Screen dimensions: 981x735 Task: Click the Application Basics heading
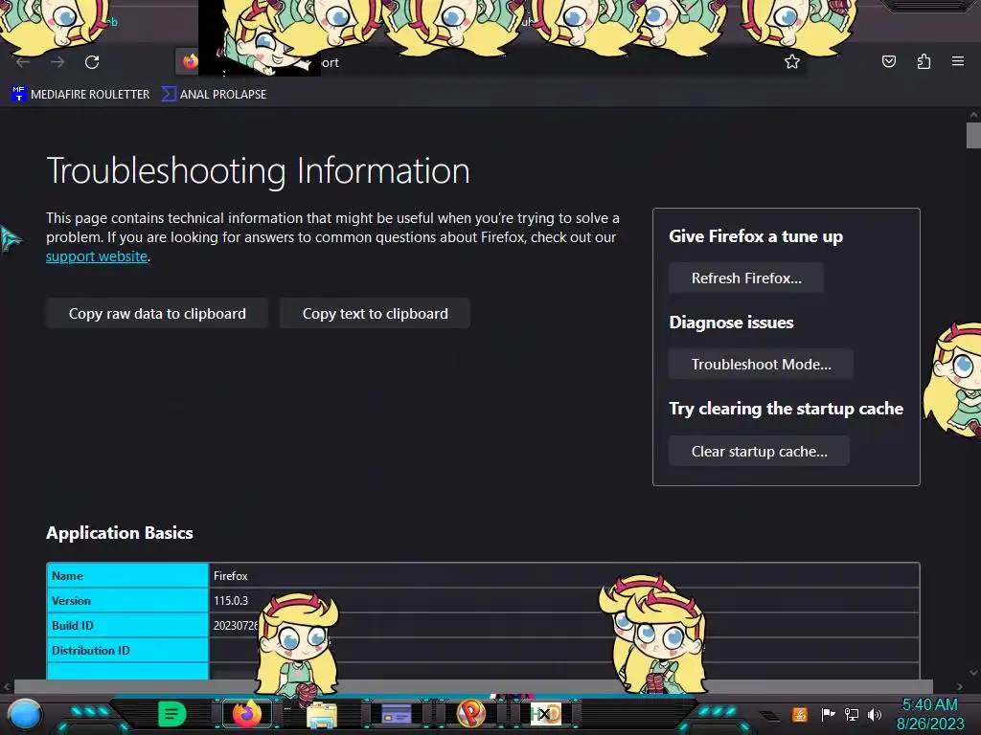[x=120, y=532]
